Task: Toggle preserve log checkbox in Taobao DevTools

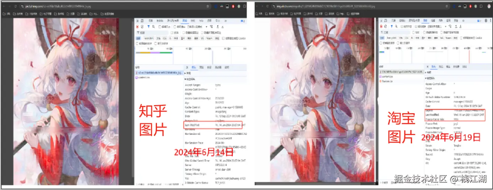Action: click(402, 27)
